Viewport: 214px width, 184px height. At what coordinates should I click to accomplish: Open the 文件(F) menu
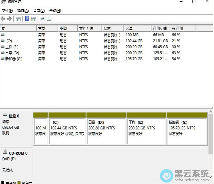click(x=7, y=11)
